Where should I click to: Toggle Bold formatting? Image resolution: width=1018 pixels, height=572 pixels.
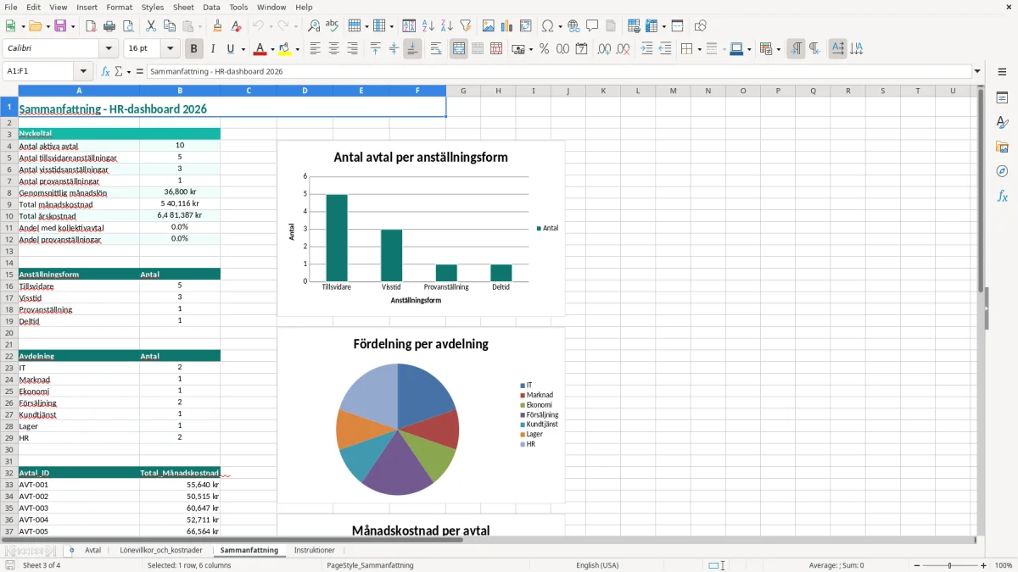point(194,49)
